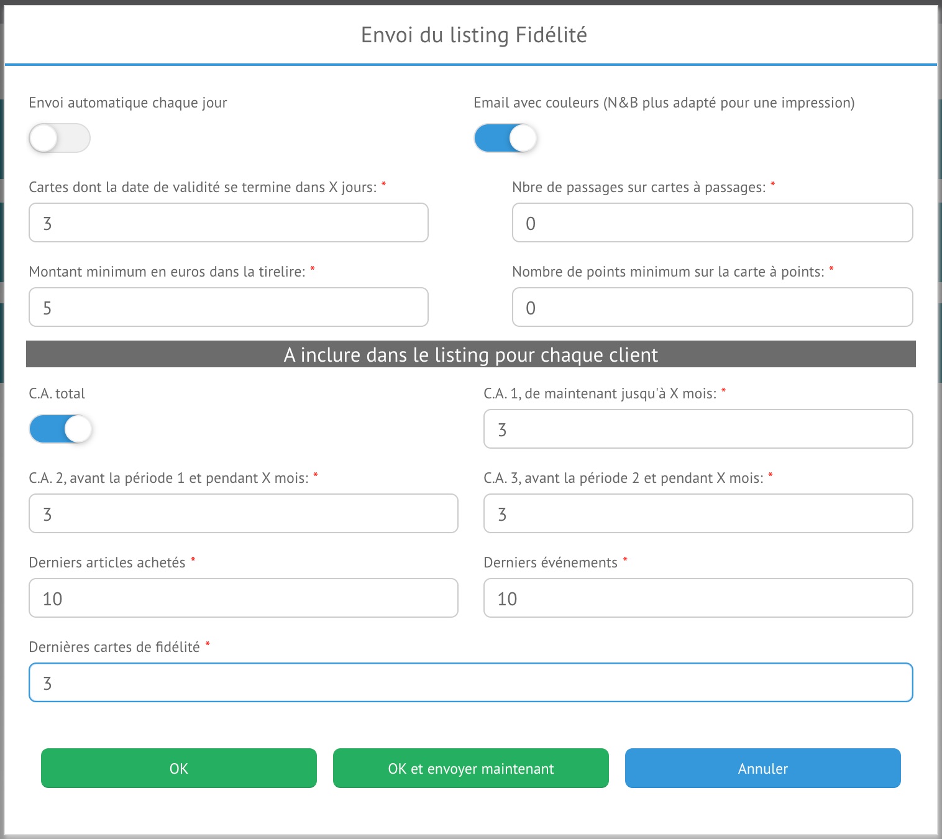
Task: Turn off the 'C.A. total' toggle
Action: tap(60, 429)
